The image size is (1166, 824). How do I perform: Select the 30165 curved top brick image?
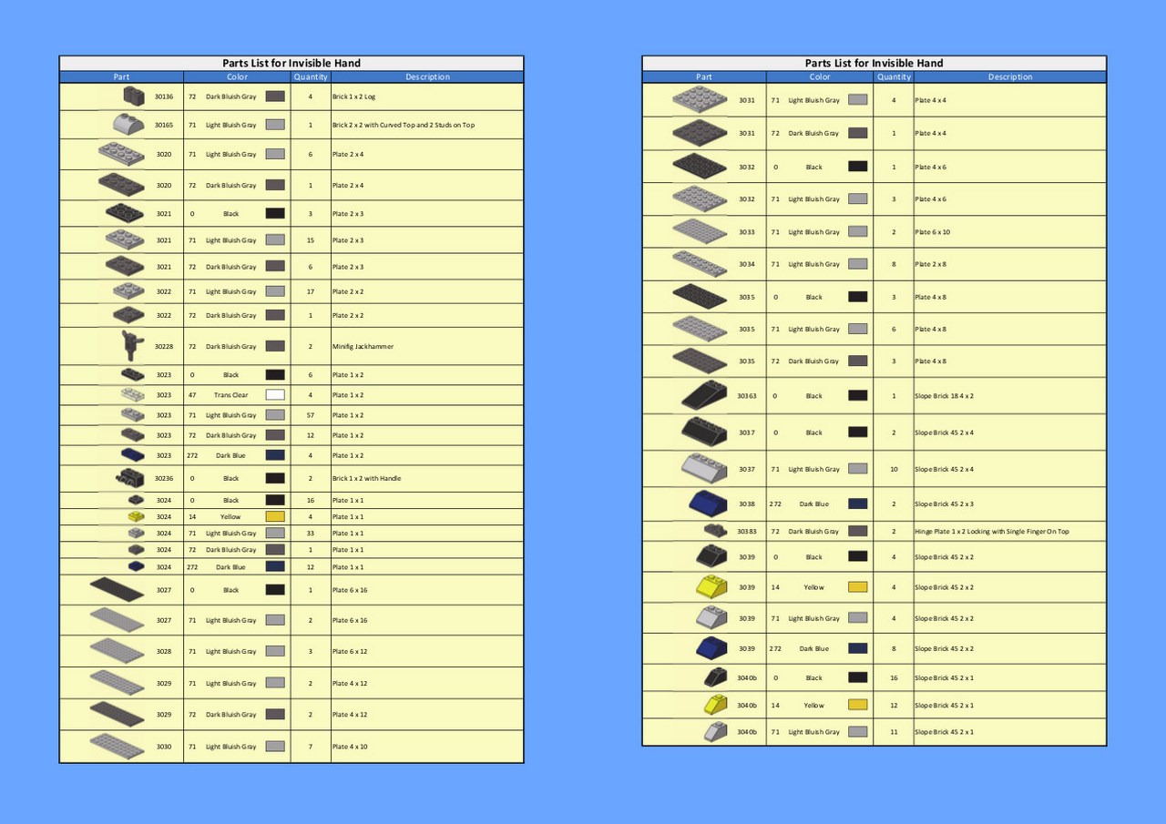click(x=128, y=124)
